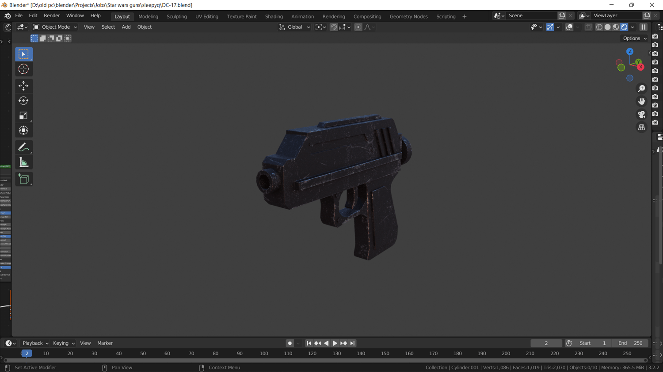Expand the snapping options dropdown
This screenshot has width=663, height=372.
coord(345,27)
